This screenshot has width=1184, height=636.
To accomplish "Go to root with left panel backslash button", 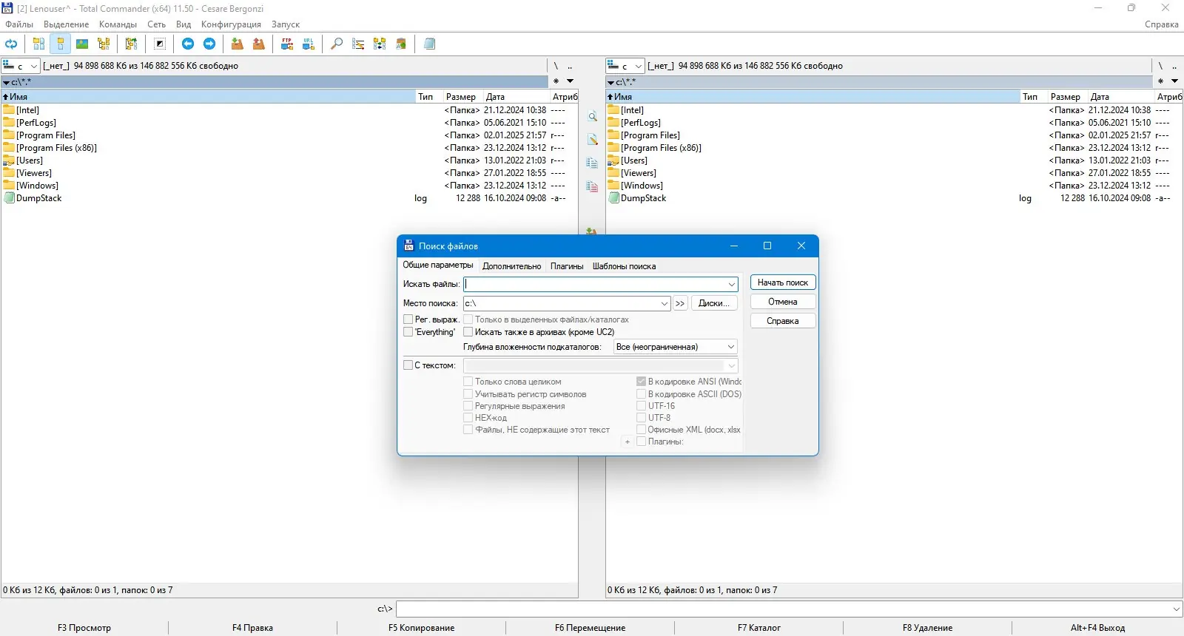I will (x=556, y=66).
